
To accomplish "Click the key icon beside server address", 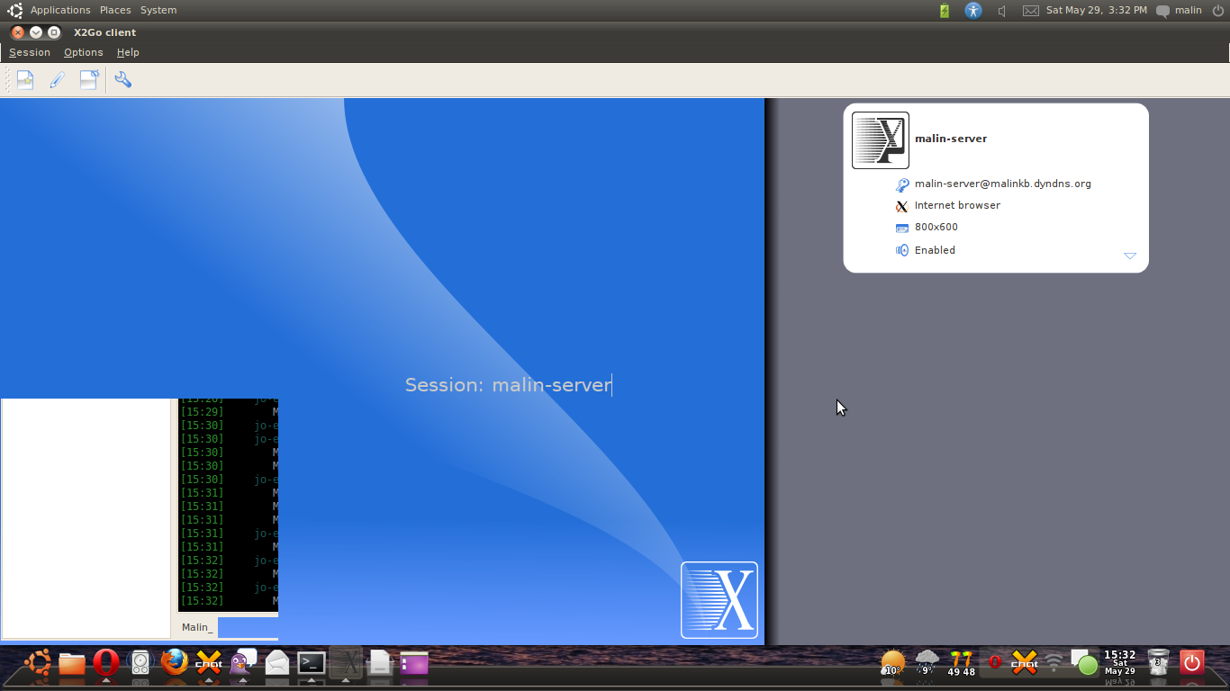I will pyautogui.click(x=901, y=184).
